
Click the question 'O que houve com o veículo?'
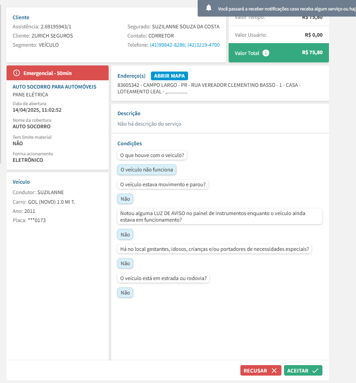(153, 155)
